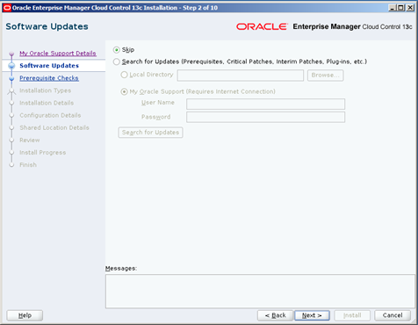418x325 pixels.
Task: Click the Configuration Details step label
Action: coord(50,115)
